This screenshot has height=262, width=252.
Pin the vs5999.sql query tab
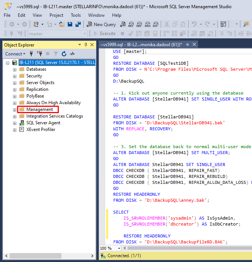[187, 44]
